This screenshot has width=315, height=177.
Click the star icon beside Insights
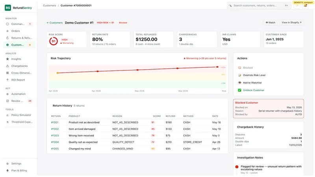(7, 59)
